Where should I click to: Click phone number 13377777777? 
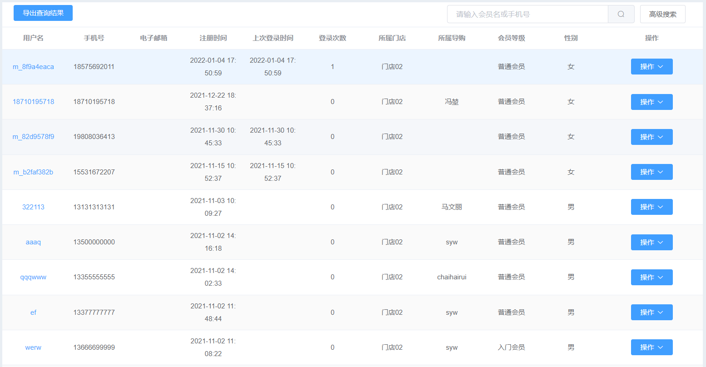tap(94, 312)
